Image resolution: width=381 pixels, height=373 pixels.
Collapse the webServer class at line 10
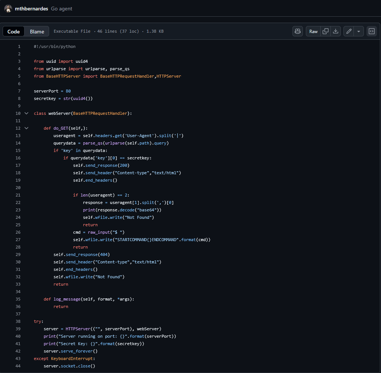coord(26,113)
